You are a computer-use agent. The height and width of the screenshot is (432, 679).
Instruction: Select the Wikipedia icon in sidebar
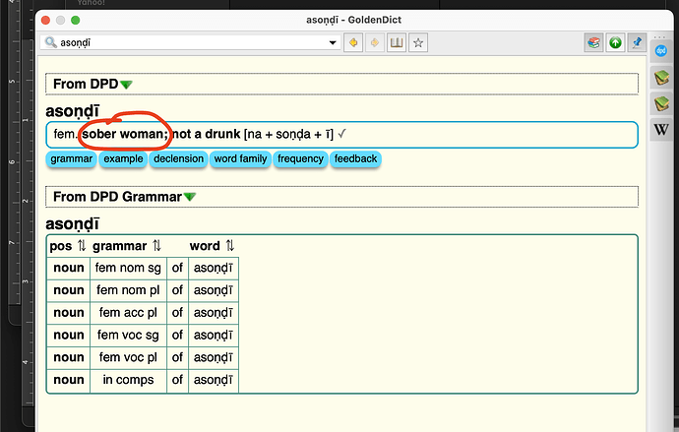tap(661, 130)
